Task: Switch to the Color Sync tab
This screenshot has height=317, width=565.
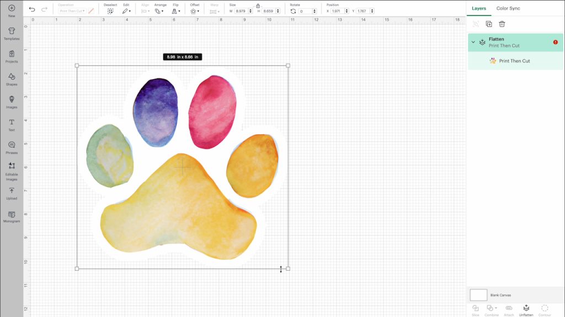Action: coord(508,8)
